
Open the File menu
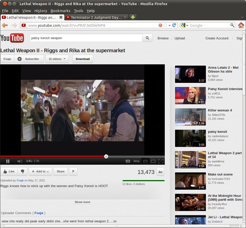pyautogui.click(x=5, y=11)
